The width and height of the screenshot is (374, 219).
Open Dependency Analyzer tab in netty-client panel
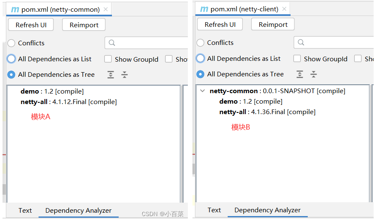(268, 210)
